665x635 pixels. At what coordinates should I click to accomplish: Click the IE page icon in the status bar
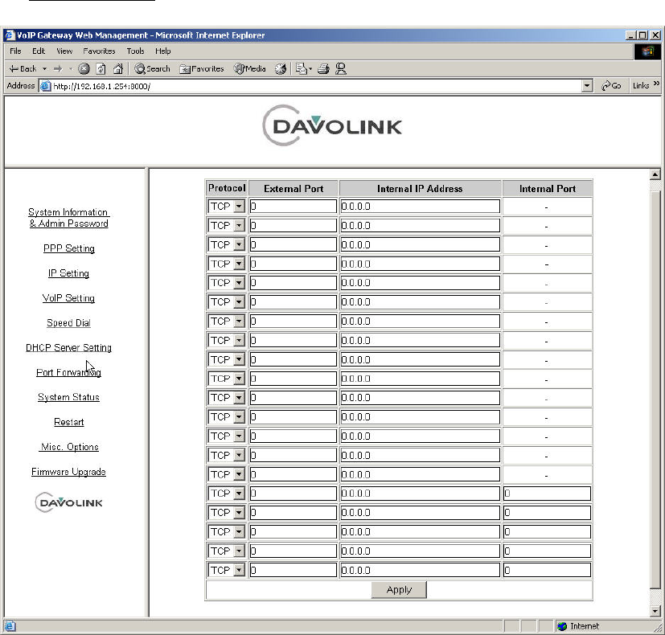point(10,626)
